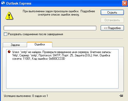
Task: Click the disabled Остановить button
Action: click(112, 20)
